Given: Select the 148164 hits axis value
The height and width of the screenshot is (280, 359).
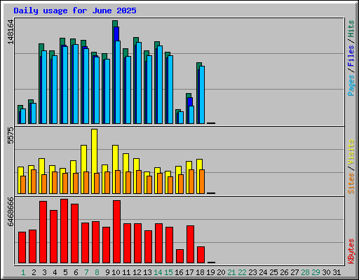Looking at the screenshot, I should tap(11, 32).
